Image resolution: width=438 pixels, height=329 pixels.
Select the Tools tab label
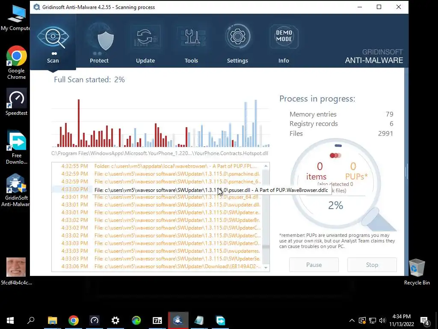[191, 60]
